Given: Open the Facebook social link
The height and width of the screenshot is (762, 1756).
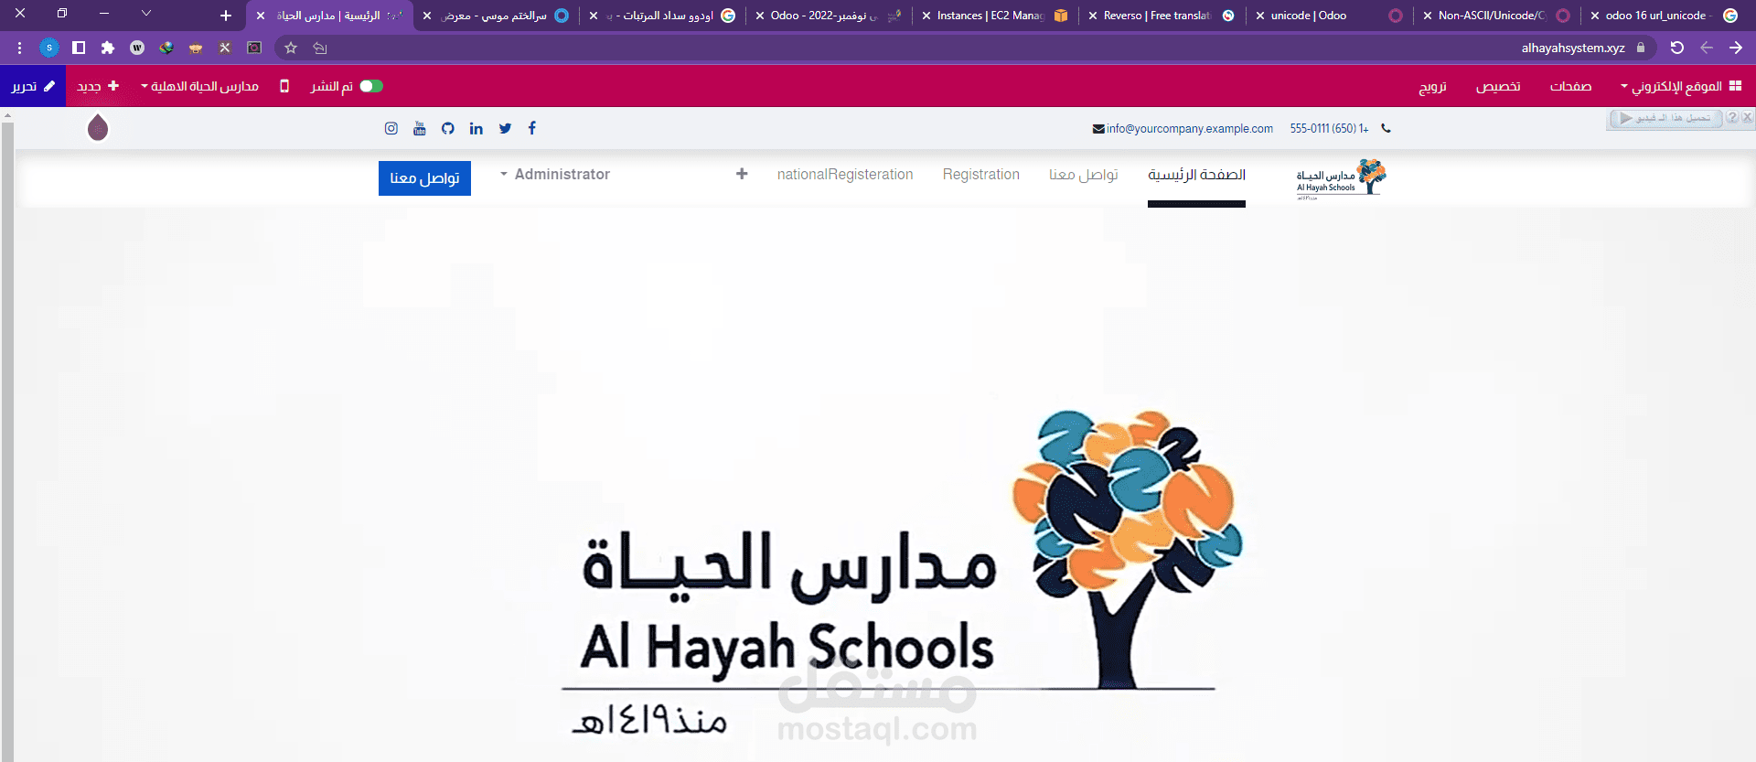Looking at the screenshot, I should [x=532, y=128].
